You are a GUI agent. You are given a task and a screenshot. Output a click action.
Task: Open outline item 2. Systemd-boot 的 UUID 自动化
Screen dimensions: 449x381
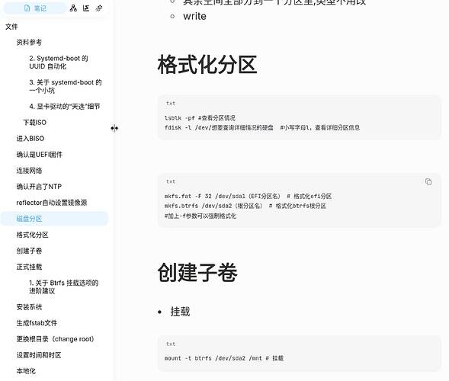pyautogui.click(x=59, y=62)
